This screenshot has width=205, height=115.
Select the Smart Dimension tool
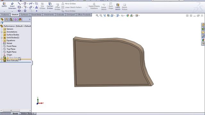click(x=12, y=6)
